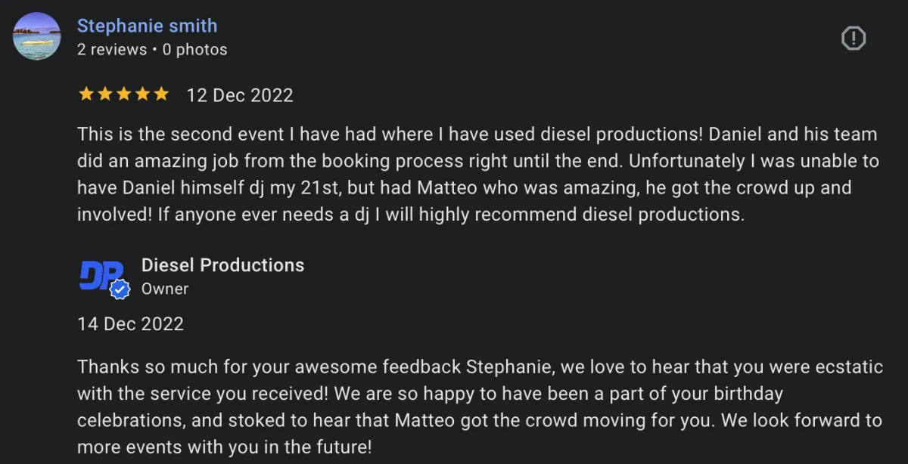Viewport: 908px width, 464px height.
Task: Click the blue verified checkmark badge
Action: 120,289
